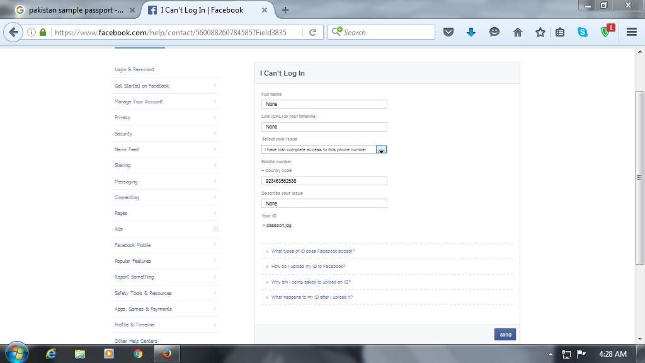645x363 pixels.
Task: Open the Windows Start orb
Action: (16, 353)
